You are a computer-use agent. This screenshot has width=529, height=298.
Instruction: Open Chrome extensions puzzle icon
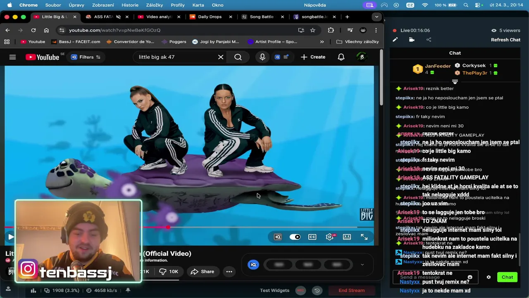pos(331,30)
